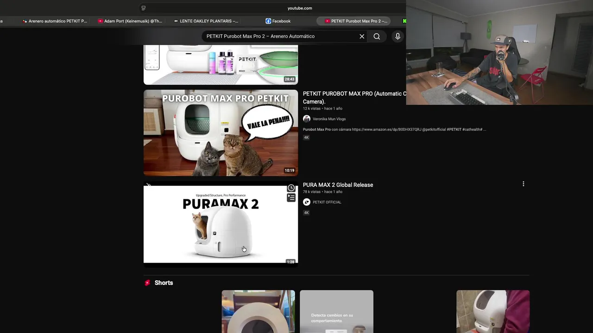
Task: Click the webcam overlay video
Action: 499,52
